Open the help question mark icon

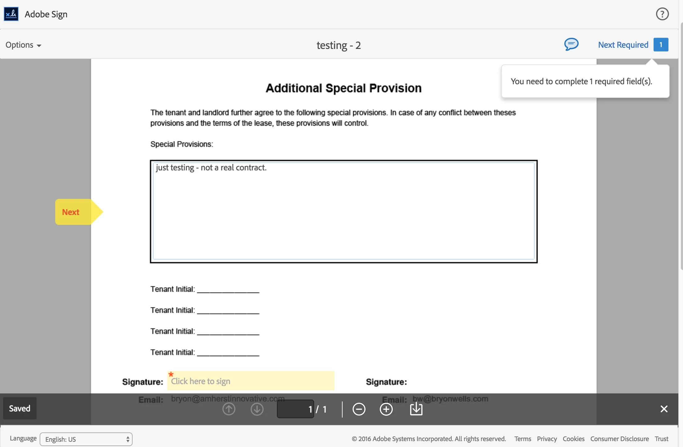point(662,14)
